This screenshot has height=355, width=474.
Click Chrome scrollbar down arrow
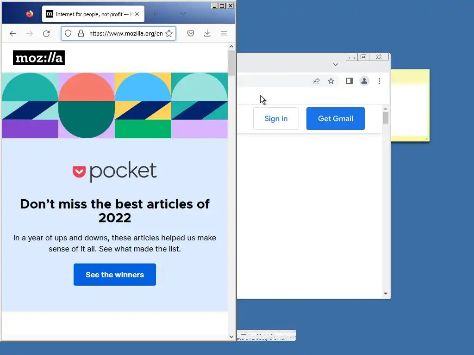[x=386, y=294]
